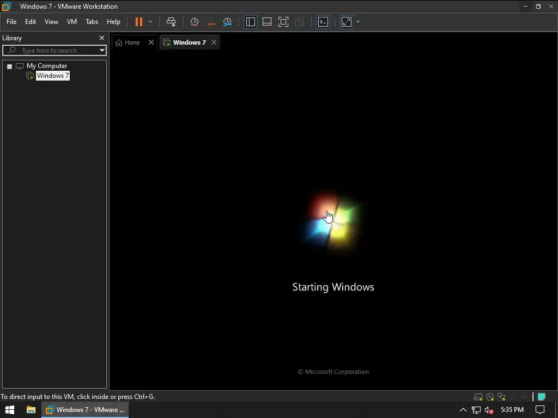Open File Explorer from the taskbar
The image size is (558, 418).
[31, 410]
